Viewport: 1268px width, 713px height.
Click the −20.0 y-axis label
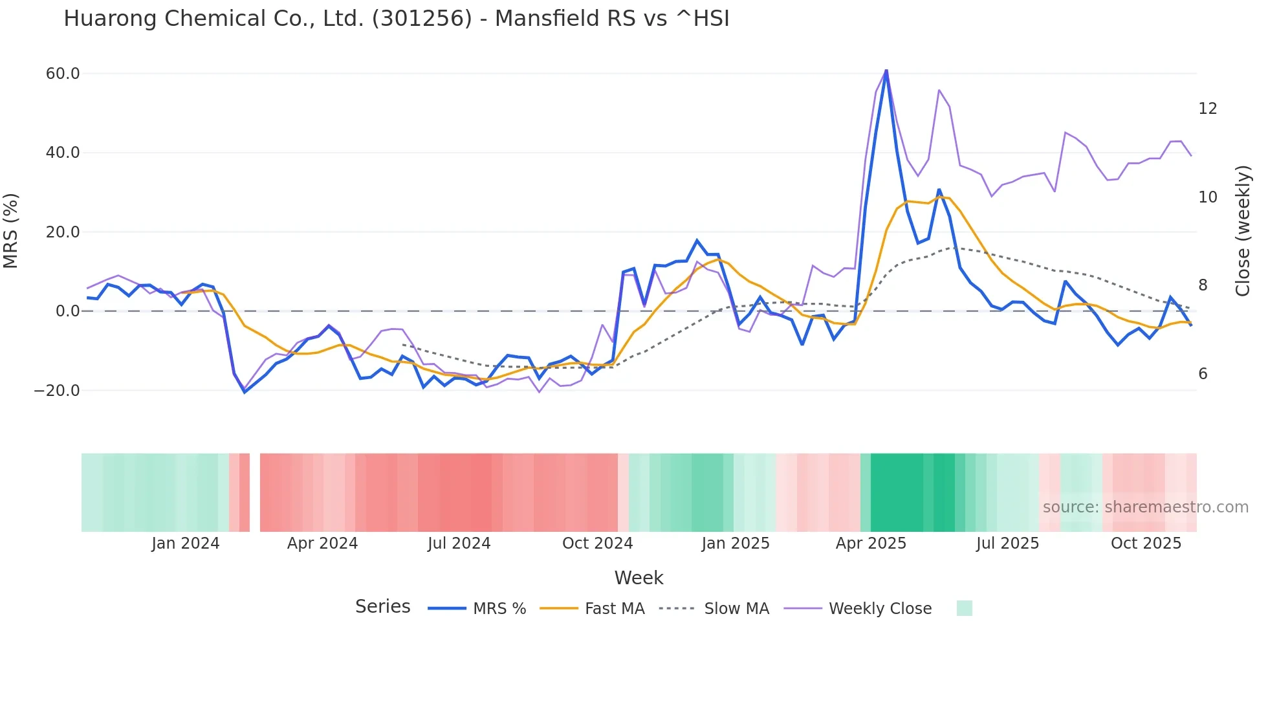[x=57, y=391]
